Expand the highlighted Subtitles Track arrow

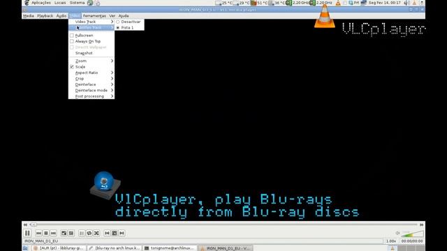click(x=112, y=28)
